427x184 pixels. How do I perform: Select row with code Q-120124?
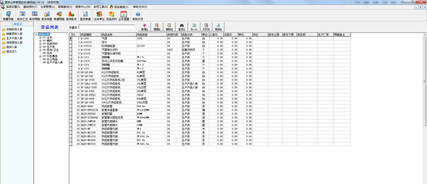click(210, 46)
